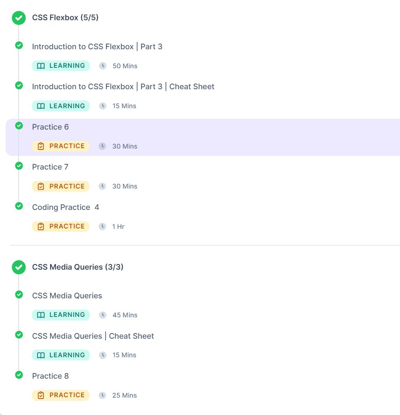
Task: Click the completion check beside Practice 8
Action: coord(19,375)
